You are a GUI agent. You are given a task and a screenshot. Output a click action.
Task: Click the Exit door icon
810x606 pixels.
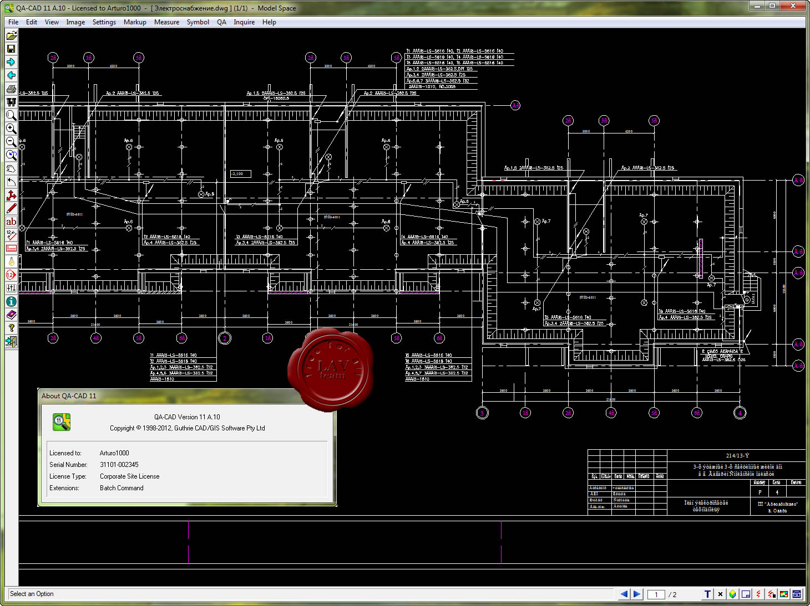pos(11,341)
